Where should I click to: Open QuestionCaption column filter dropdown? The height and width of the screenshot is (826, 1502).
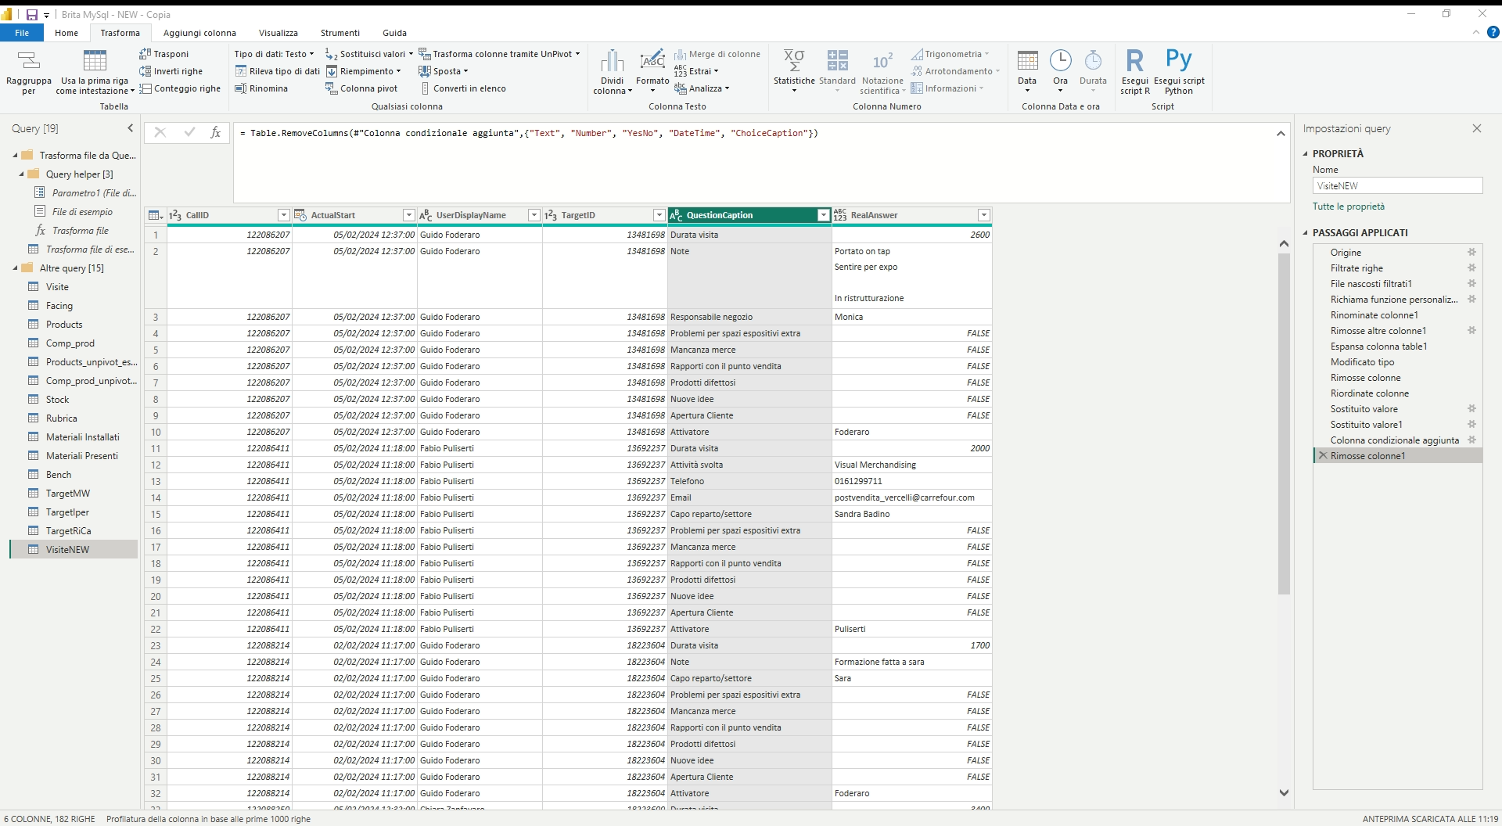[823, 215]
